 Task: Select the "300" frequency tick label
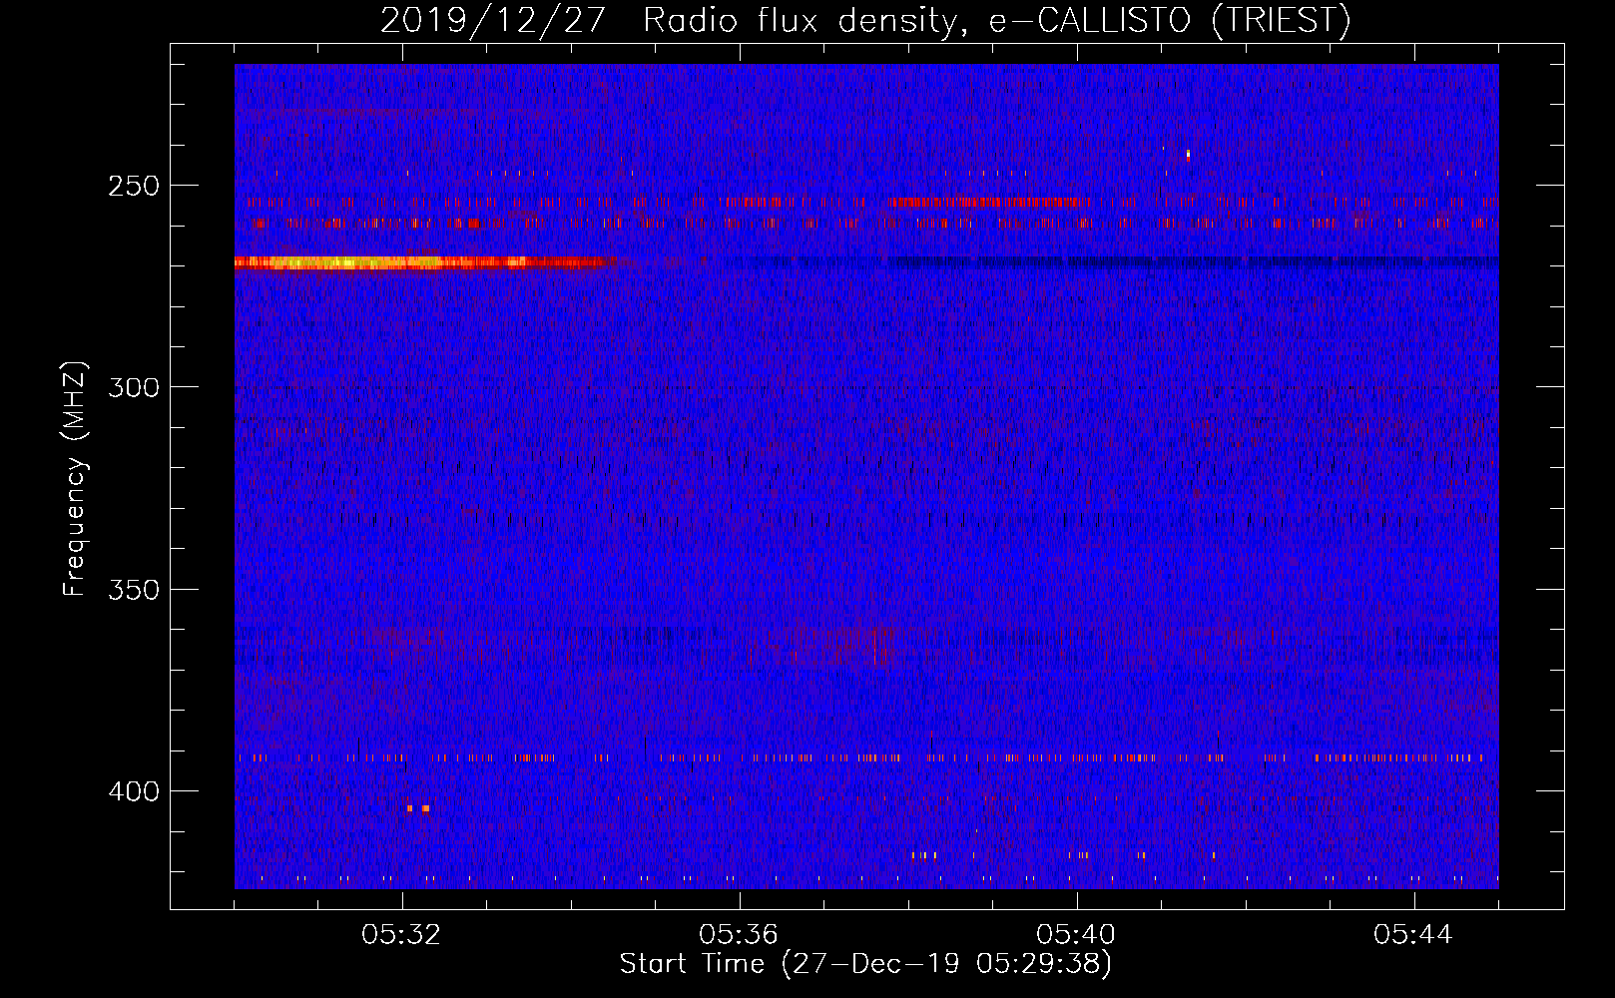coord(134,387)
